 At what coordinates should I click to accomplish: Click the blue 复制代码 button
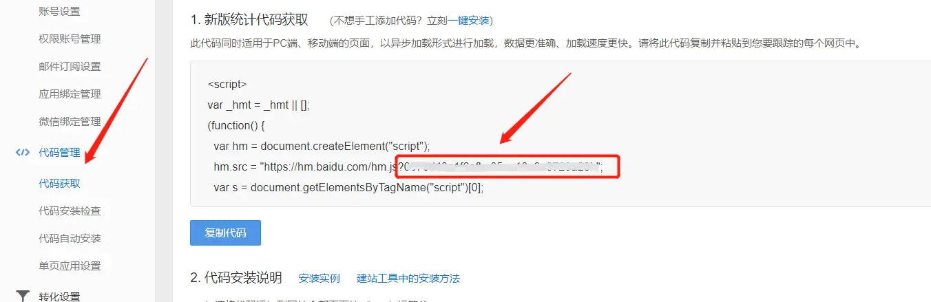225,233
